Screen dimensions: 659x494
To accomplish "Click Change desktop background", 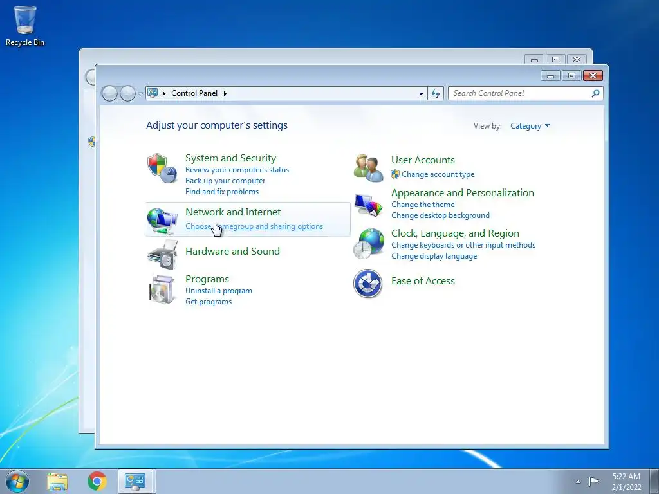I will [440, 215].
